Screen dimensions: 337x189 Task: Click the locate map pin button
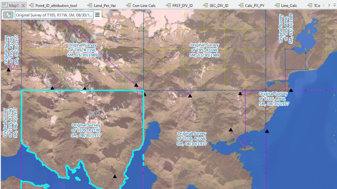[x=8, y=15]
